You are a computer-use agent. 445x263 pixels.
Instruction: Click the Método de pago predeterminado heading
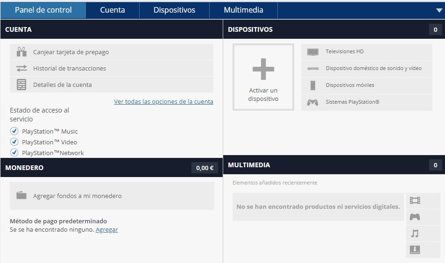(x=58, y=221)
